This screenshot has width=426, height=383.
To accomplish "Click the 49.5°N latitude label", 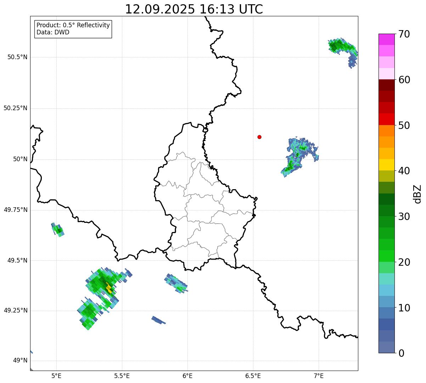I will 17,260.
